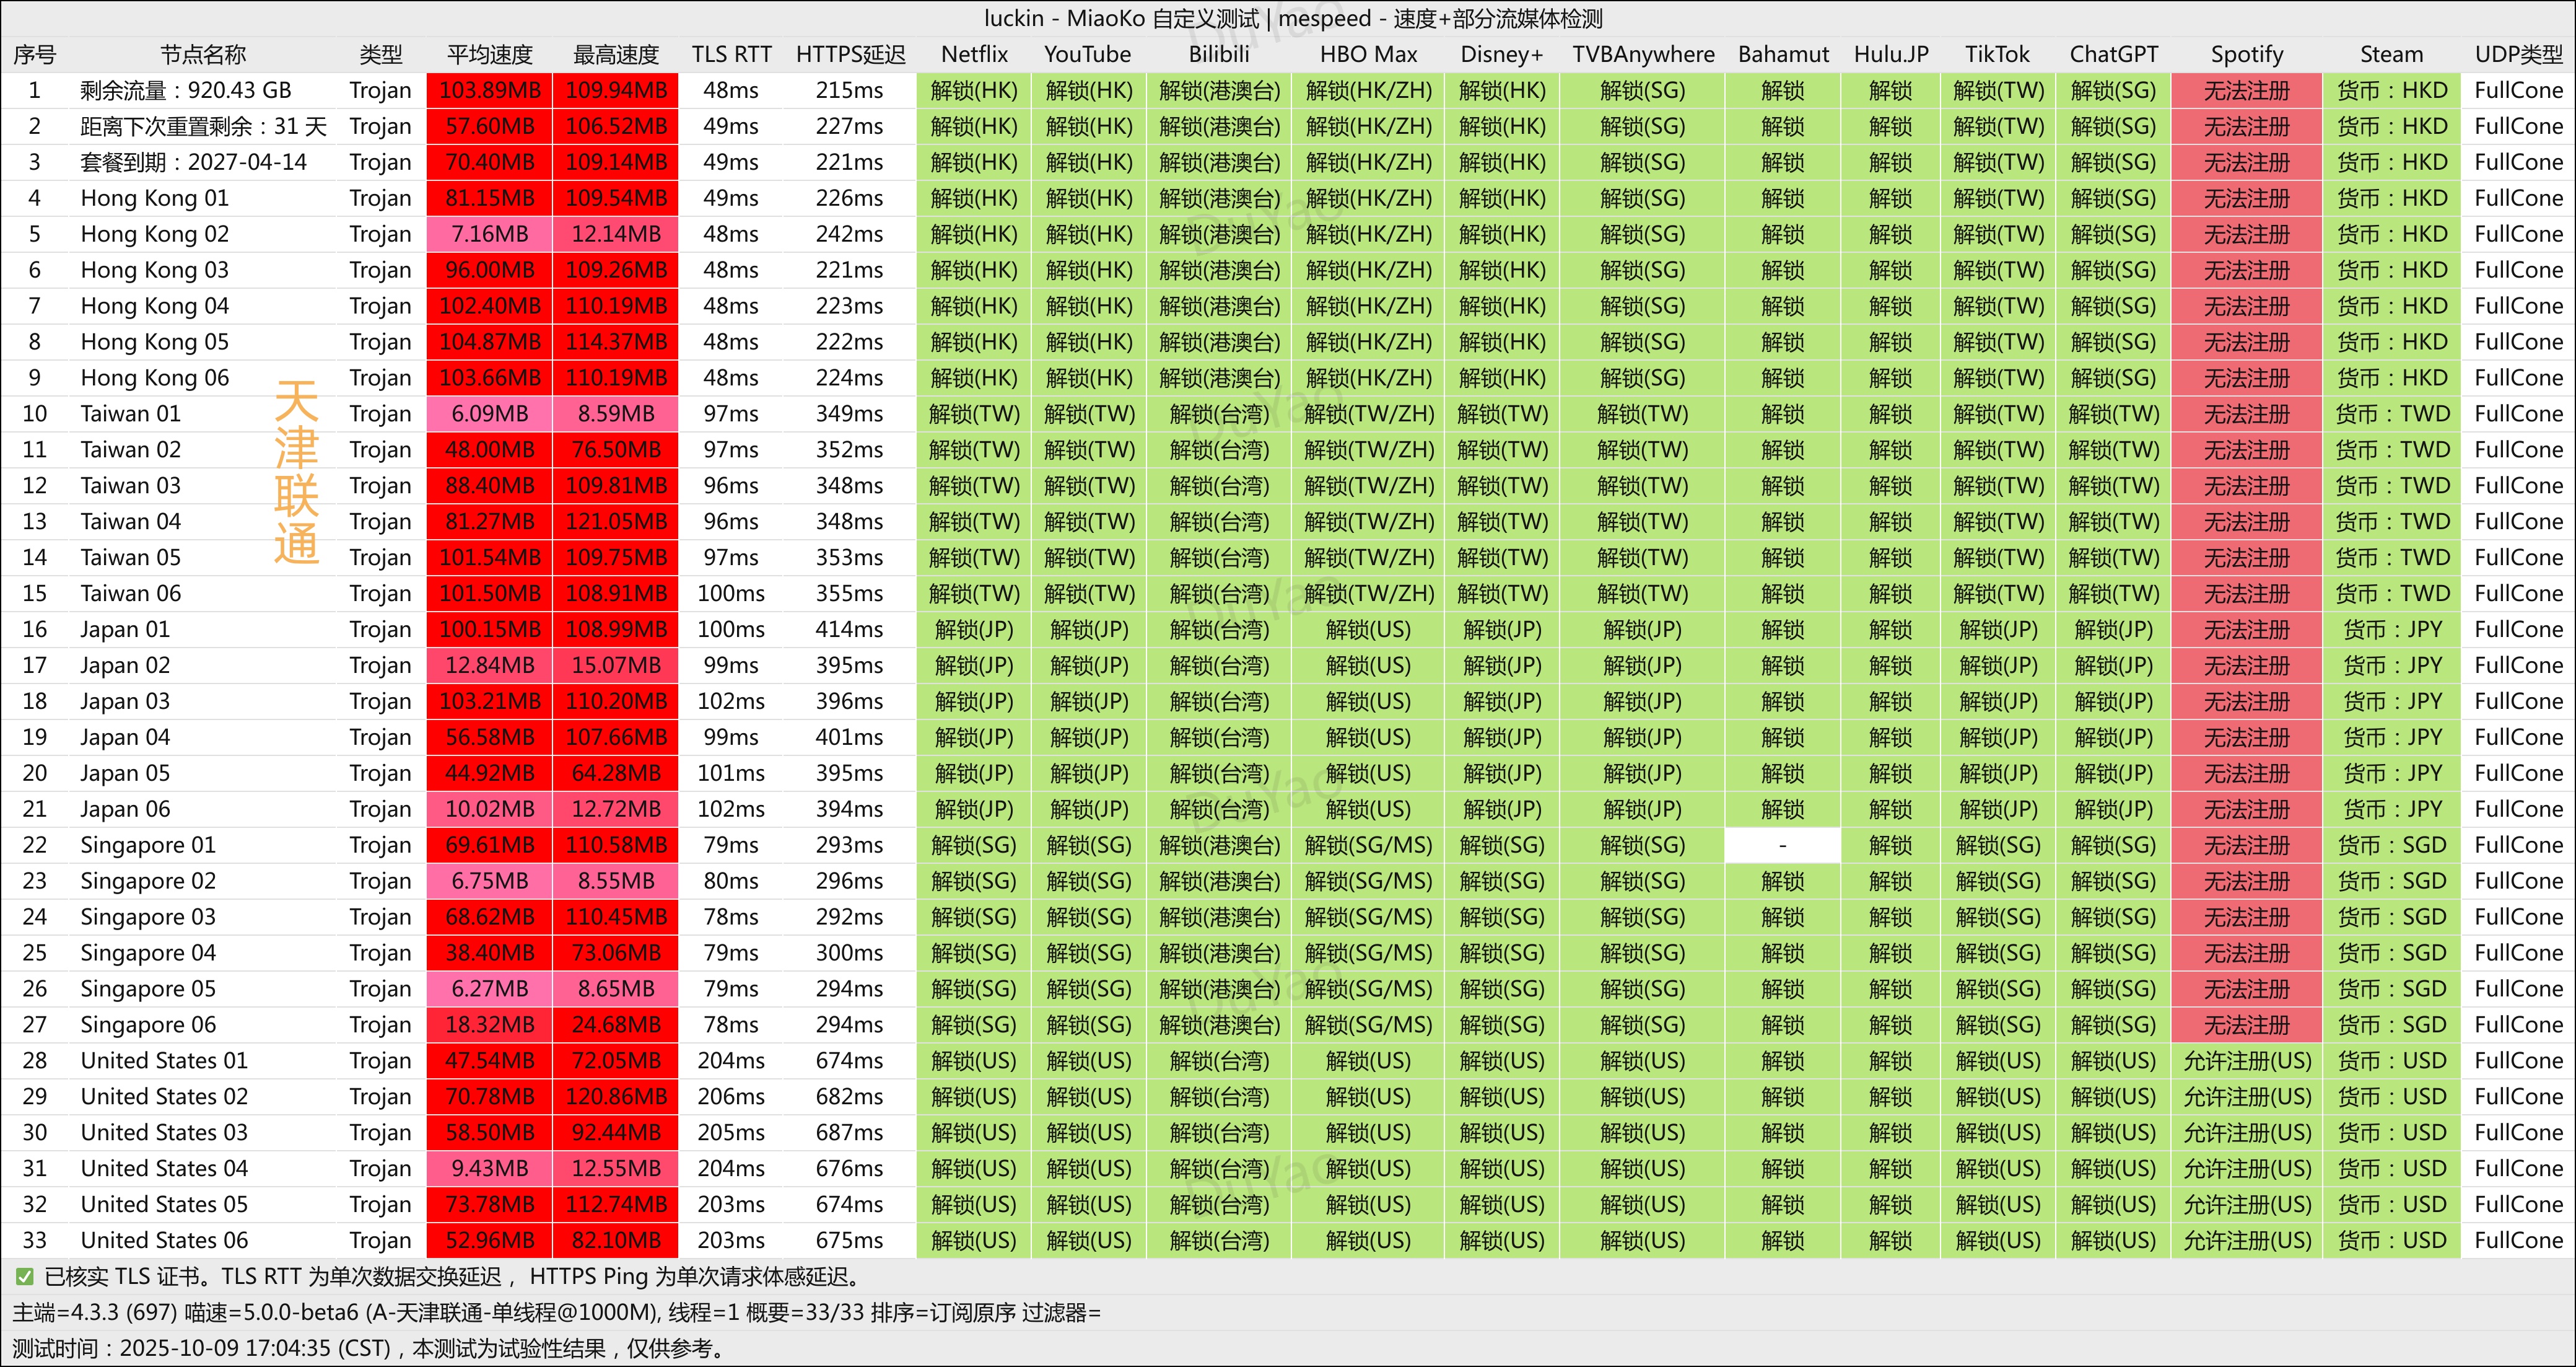Click the 允许注册(US) cell for United States 01
Viewport: 2576px width, 1367px height.
click(2246, 1061)
